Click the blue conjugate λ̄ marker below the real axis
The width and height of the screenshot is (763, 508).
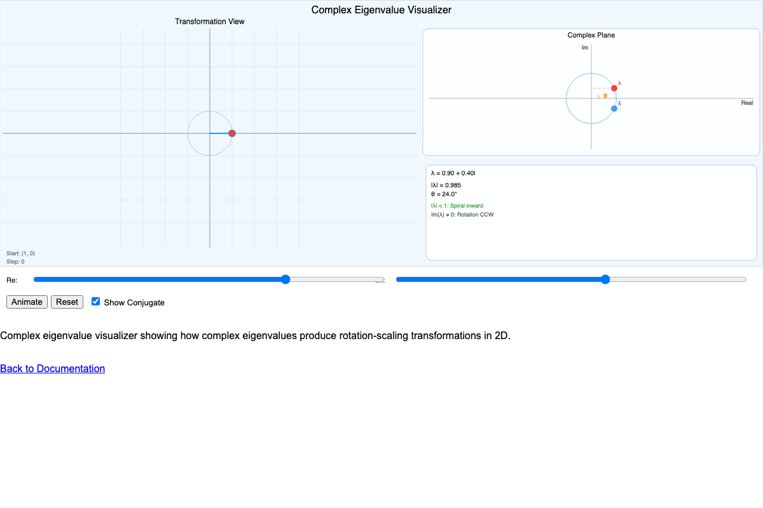[614, 108]
